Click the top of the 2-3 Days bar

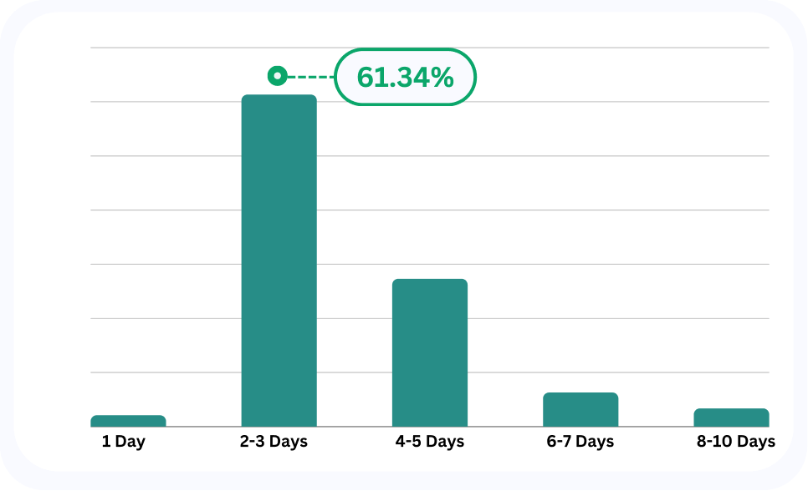(279, 97)
